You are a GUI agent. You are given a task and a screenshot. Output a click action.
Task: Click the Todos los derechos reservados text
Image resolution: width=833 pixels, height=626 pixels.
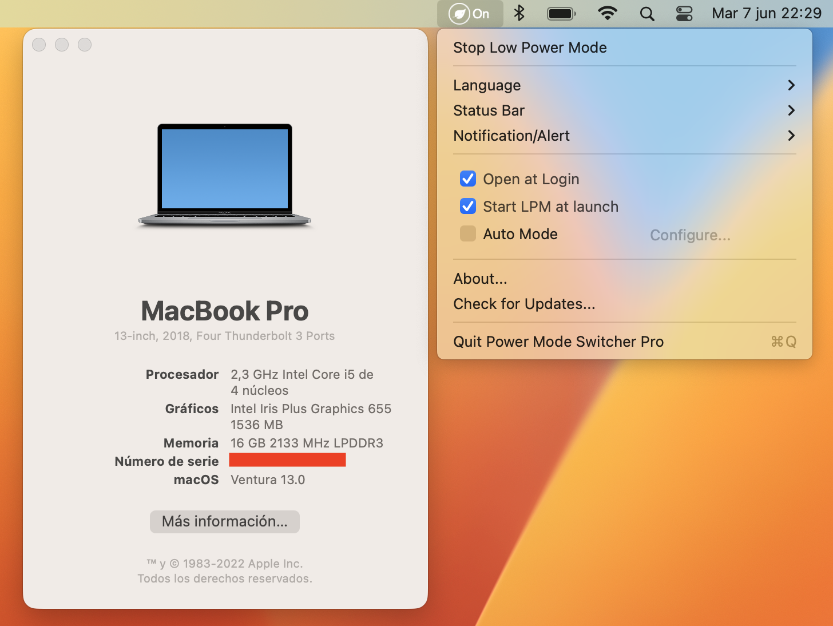[225, 579]
